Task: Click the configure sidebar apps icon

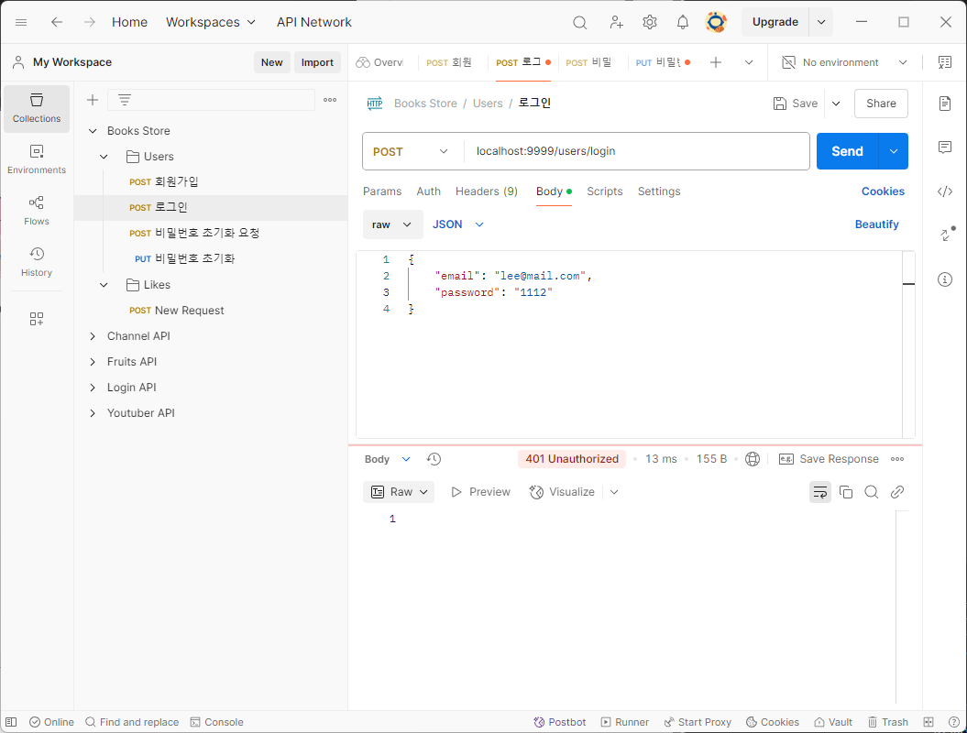Action: (37, 319)
